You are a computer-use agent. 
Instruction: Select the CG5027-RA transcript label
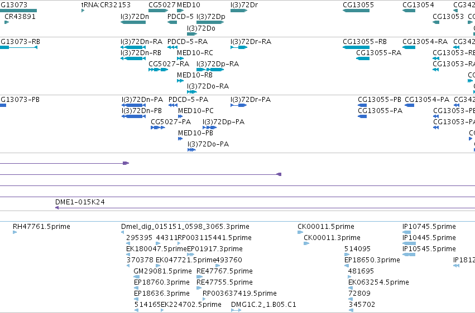click(x=169, y=64)
